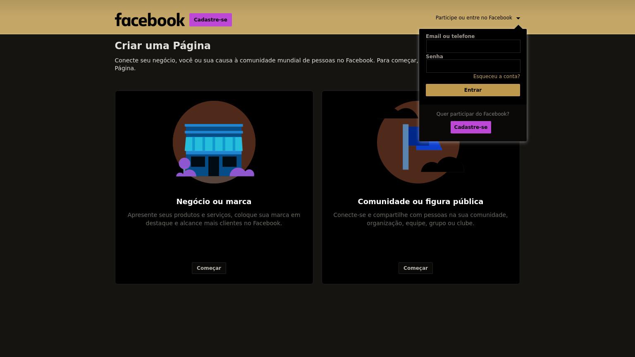Click the Senha label
The image size is (635, 357).
(x=434, y=57)
